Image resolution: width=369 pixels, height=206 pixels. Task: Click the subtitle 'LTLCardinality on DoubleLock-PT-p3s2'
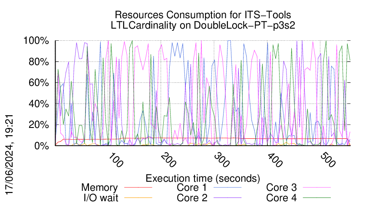pos(203,25)
